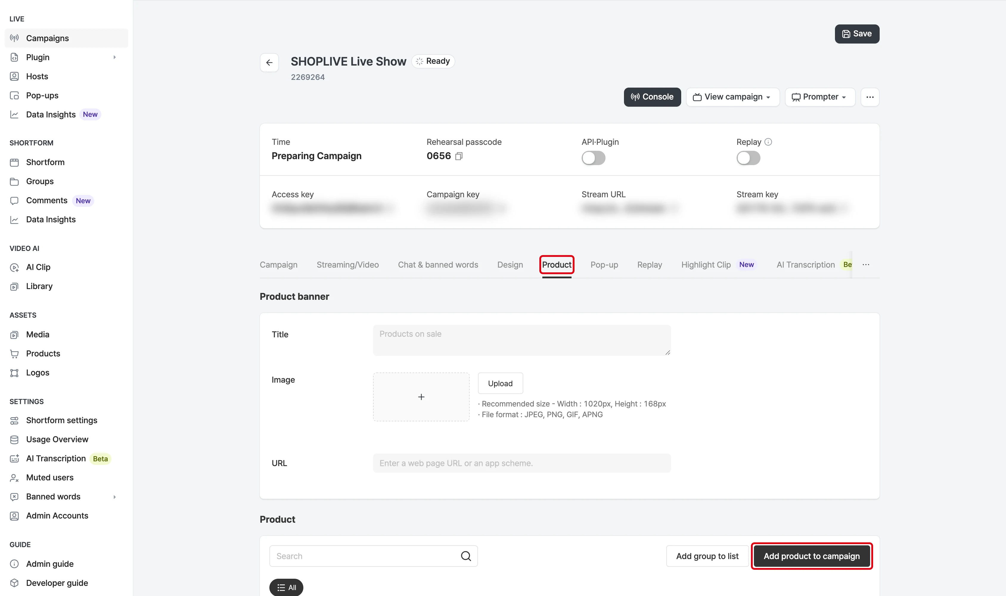Switch to the Streaming/Video tab

(x=347, y=265)
